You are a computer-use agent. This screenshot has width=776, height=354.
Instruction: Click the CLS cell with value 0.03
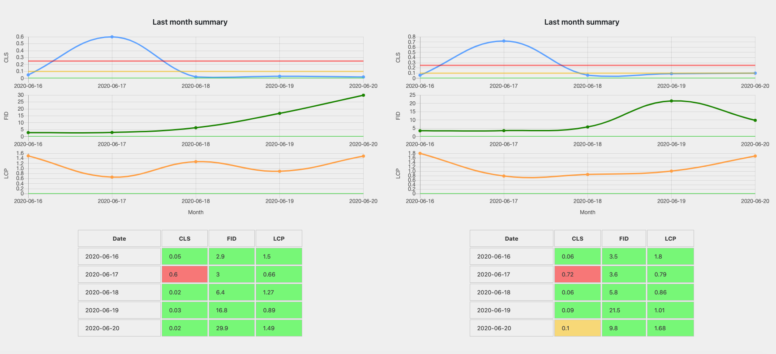[x=184, y=310]
